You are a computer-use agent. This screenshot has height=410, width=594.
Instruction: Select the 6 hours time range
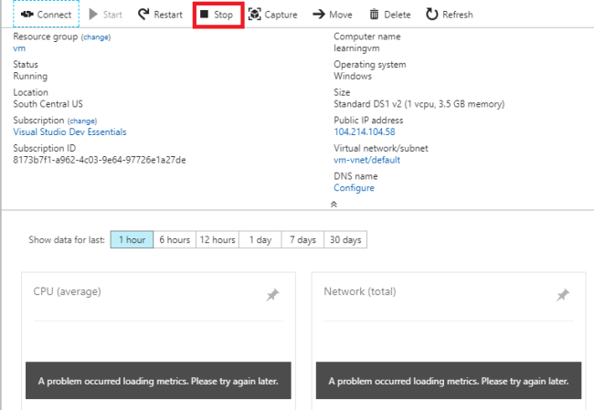[x=175, y=240]
